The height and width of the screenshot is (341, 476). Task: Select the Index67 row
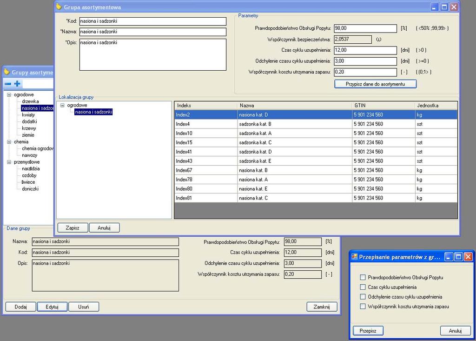click(x=316, y=170)
